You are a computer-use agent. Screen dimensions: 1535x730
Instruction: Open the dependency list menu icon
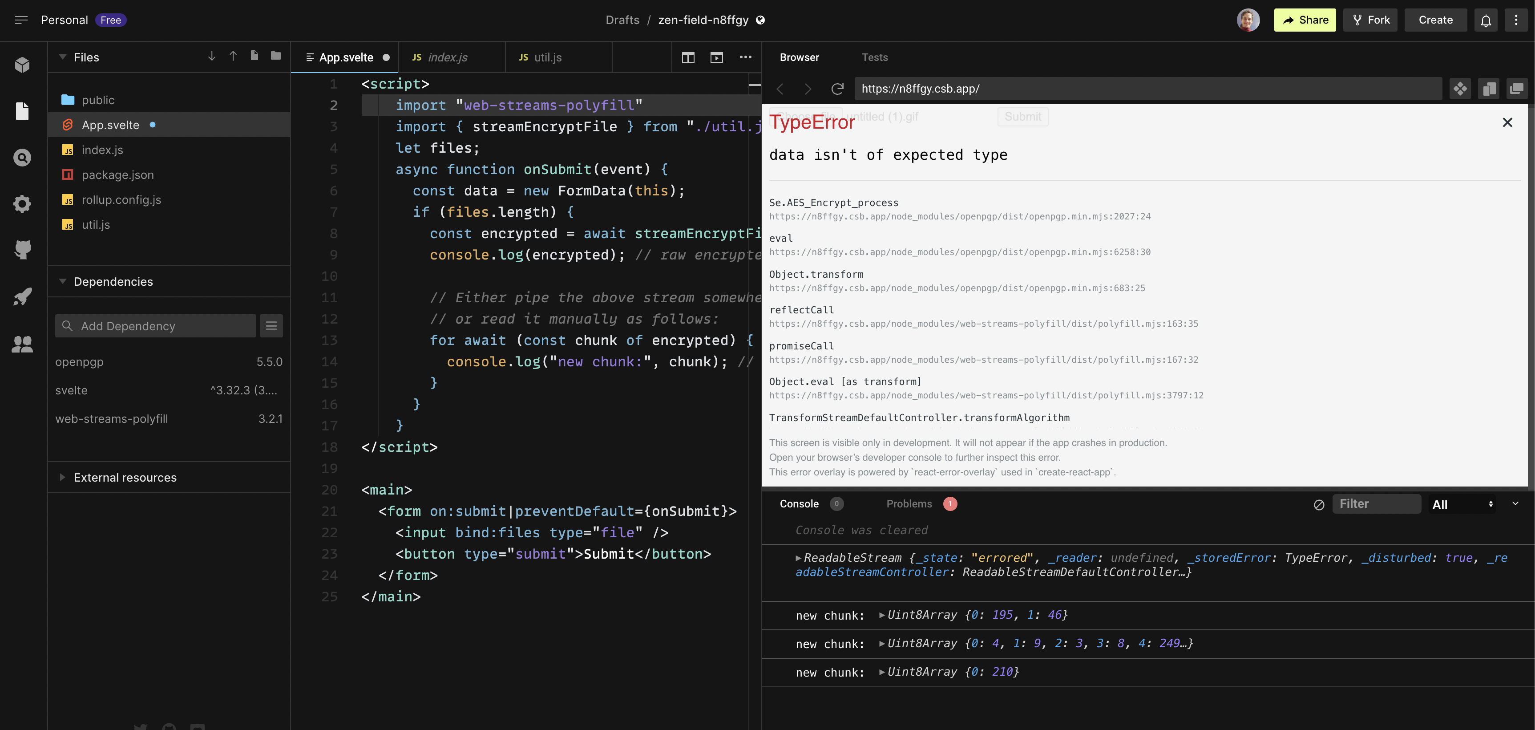(x=271, y=326)
